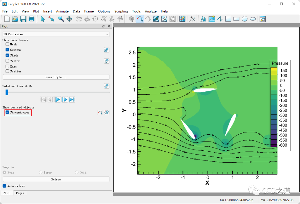
Task: Uncheck the Streamtraces checkbox
Action: coord(7,112)
